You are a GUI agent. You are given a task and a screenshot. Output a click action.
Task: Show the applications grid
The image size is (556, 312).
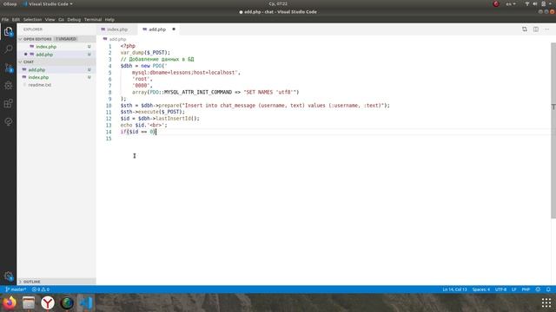point(546,302)
